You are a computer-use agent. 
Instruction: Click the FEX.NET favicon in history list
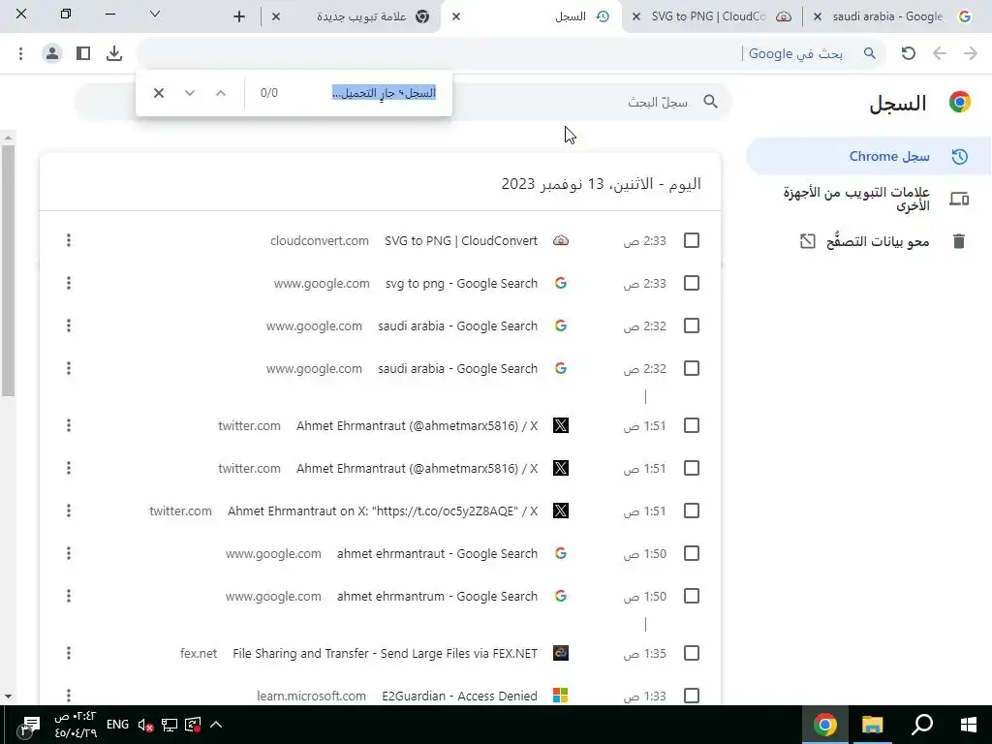point(561,653)
